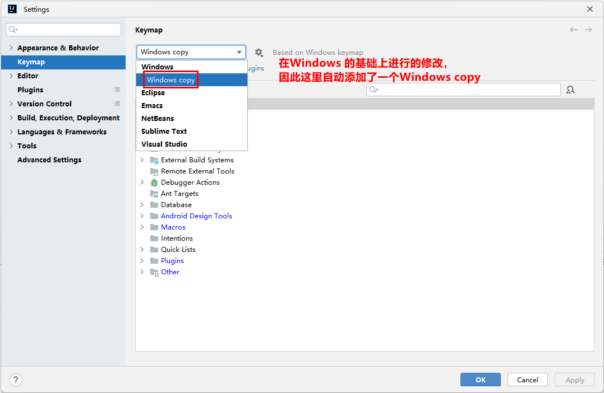Collapse the Windows copy keymap dropdown

click(239, 52)
